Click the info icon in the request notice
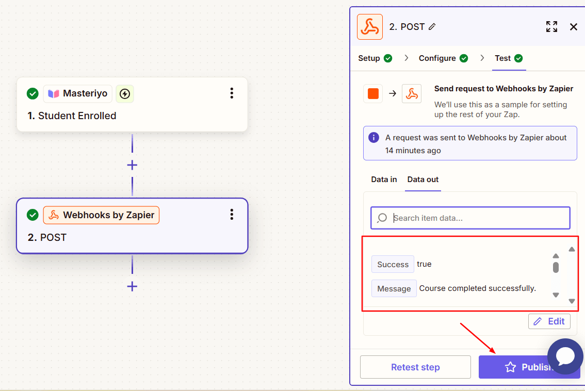Viewport: 585px width, 391px height. (373, 137)
